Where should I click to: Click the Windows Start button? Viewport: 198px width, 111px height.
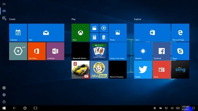coord(4,108)
